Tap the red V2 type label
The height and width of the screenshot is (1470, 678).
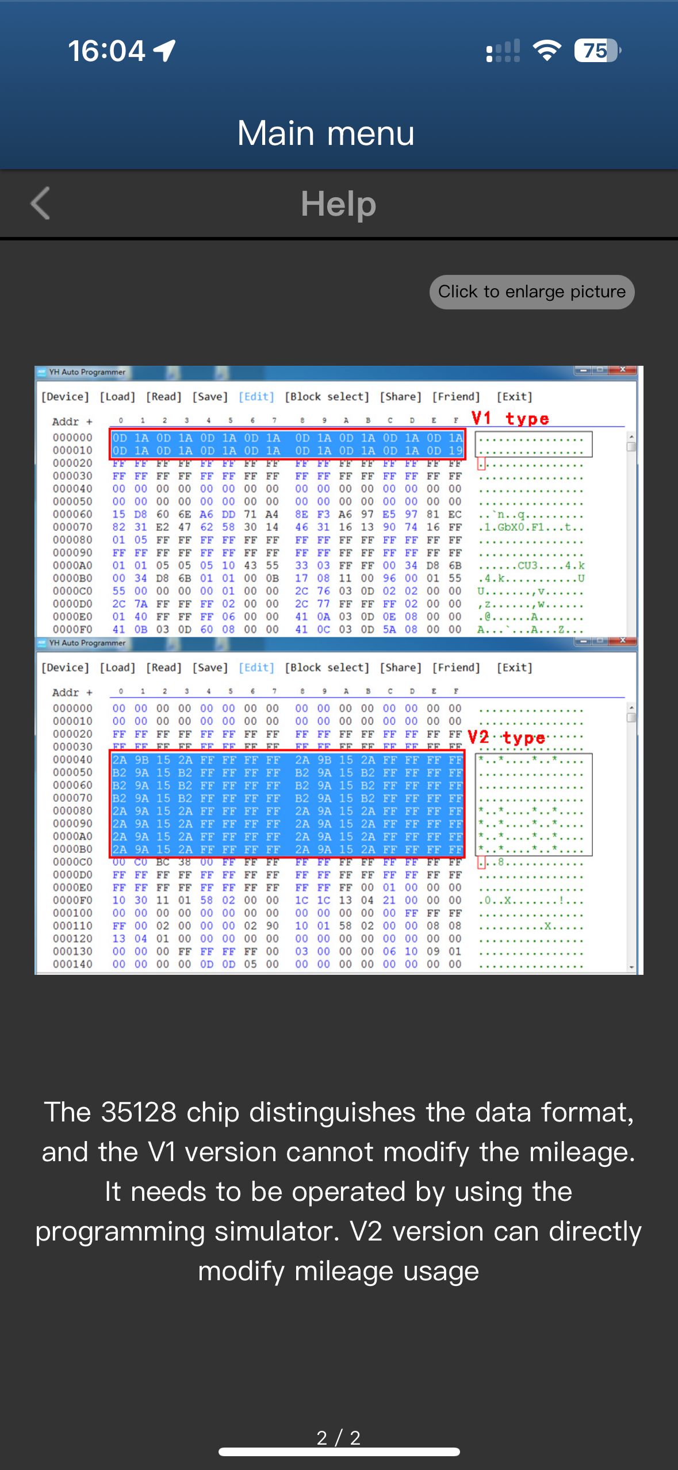507,737
